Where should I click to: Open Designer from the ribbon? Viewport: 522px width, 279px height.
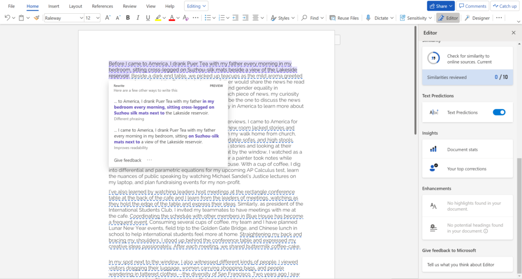[477, 18]
